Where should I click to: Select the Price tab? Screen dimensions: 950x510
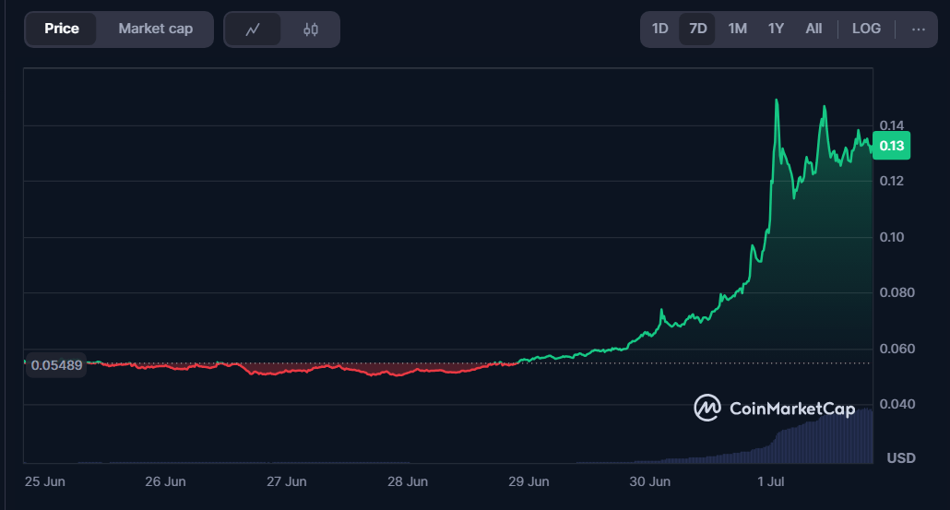coord(62,29)
